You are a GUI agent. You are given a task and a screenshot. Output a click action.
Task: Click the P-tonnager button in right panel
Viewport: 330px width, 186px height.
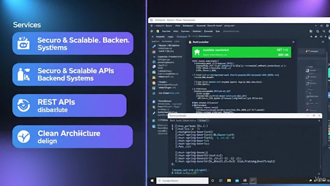312,51
